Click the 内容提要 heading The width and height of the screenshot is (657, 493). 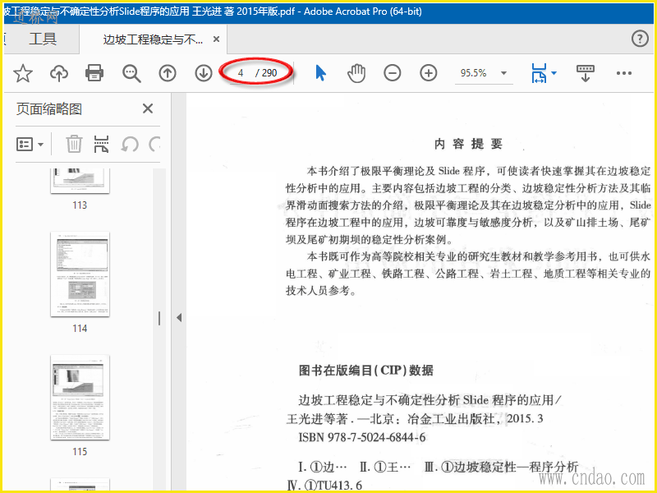(x=468, y=144)
